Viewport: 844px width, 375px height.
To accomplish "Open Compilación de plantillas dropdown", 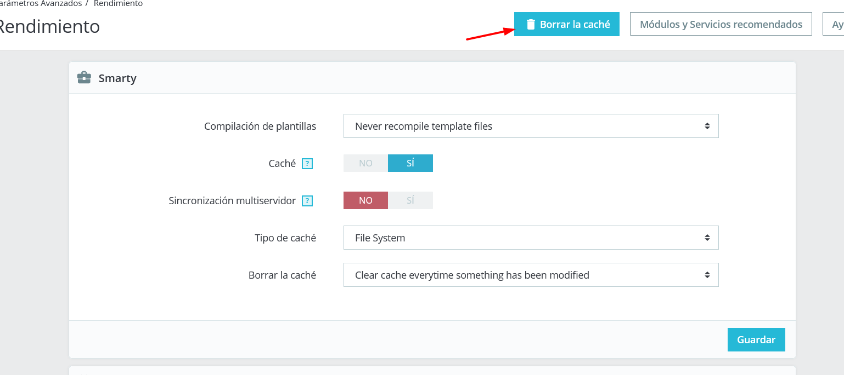I will (531, 126).
